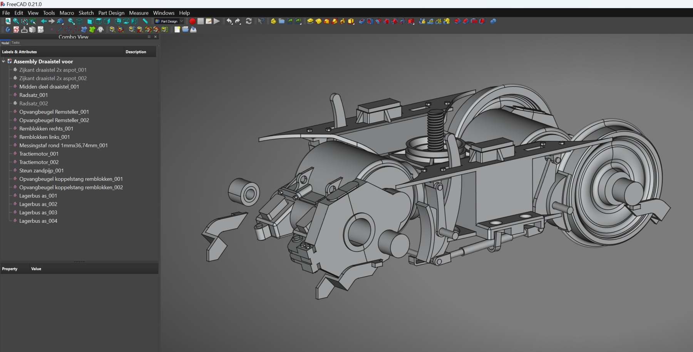
Task: Click the Boolean operation icon
Action: [x=493, y=21]
